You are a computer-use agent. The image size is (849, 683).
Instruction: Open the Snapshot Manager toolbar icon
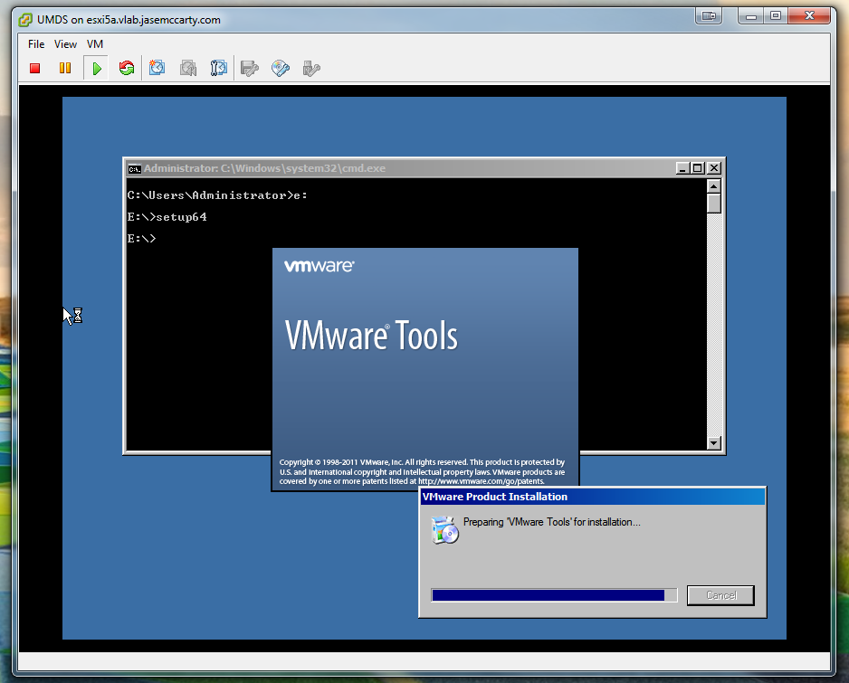[219, 68]
